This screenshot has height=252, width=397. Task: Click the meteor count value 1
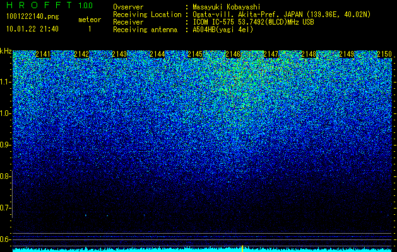pos(90,29)
